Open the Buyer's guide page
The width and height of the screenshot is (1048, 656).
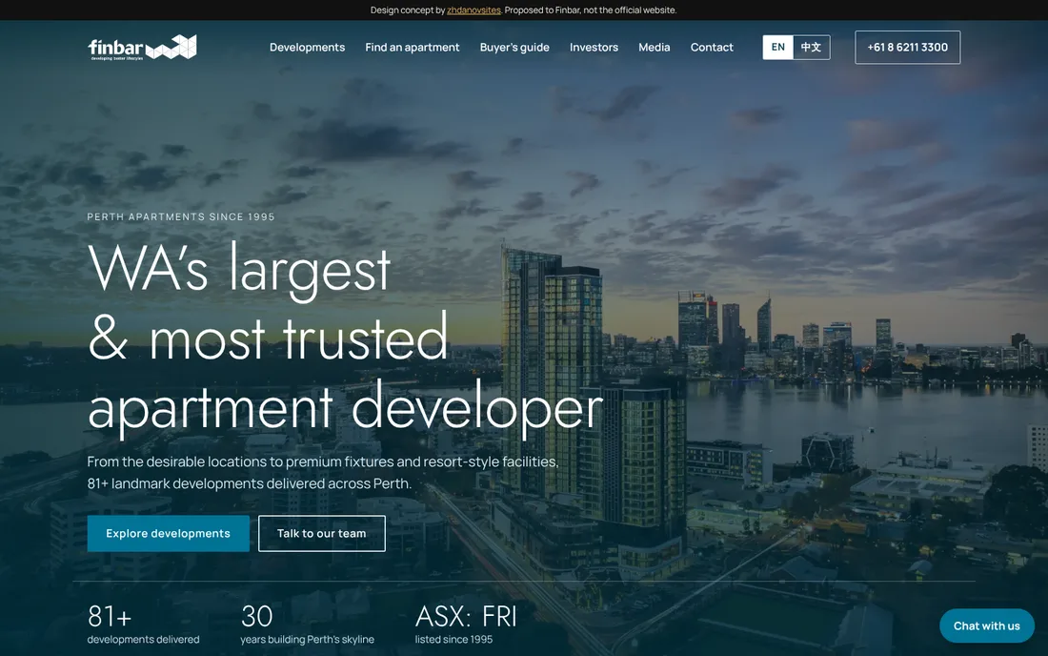[x=514, y=48]
